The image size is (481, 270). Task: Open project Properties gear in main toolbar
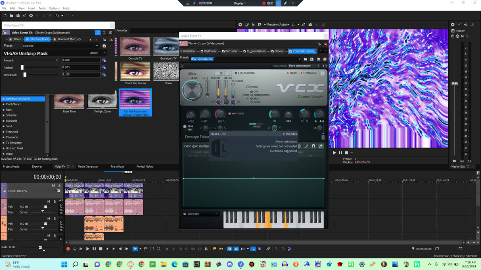31,16
